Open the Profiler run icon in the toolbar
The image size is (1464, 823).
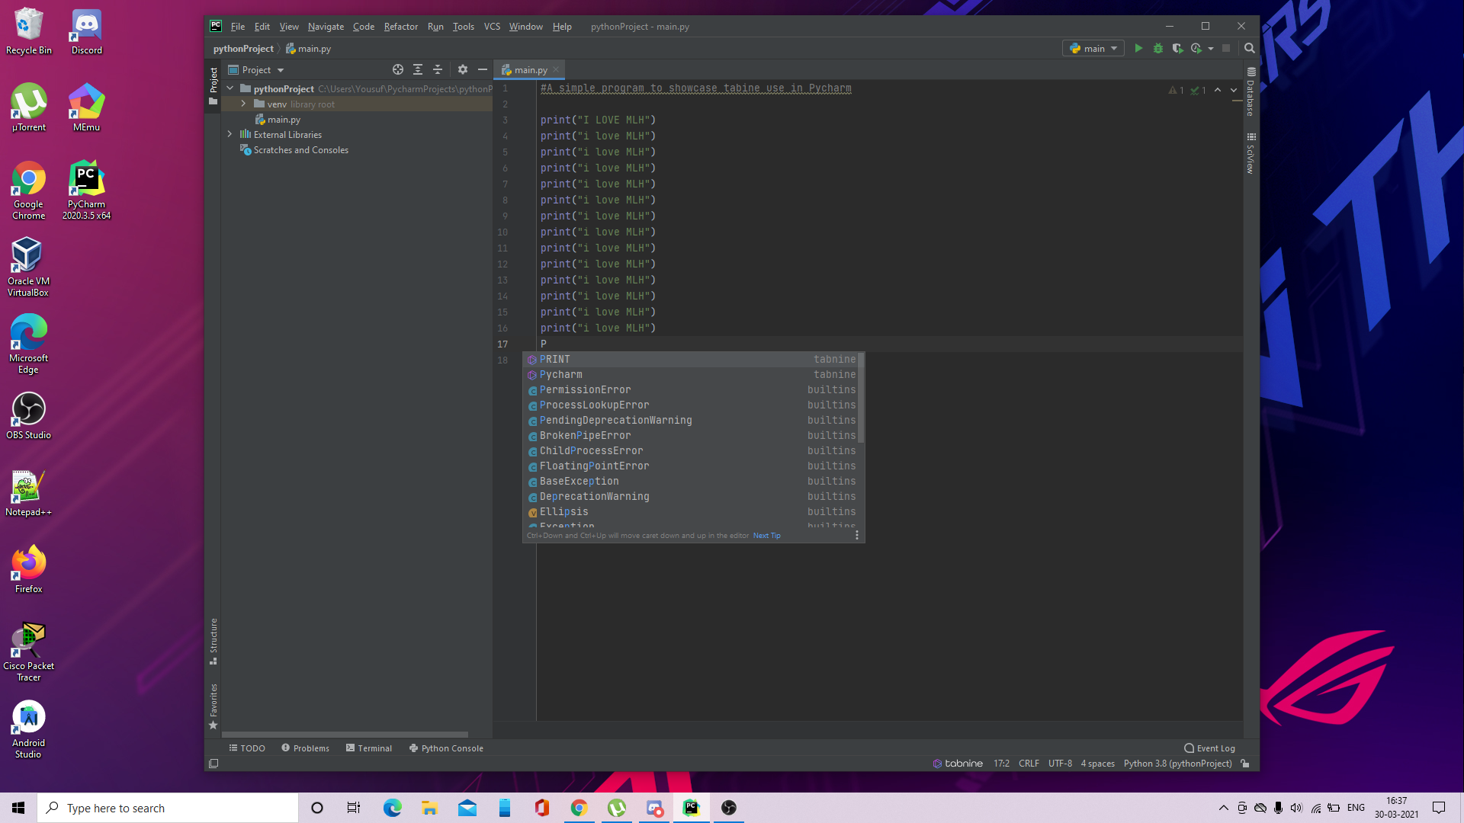pyautogui.click(x=1198, y=48)
